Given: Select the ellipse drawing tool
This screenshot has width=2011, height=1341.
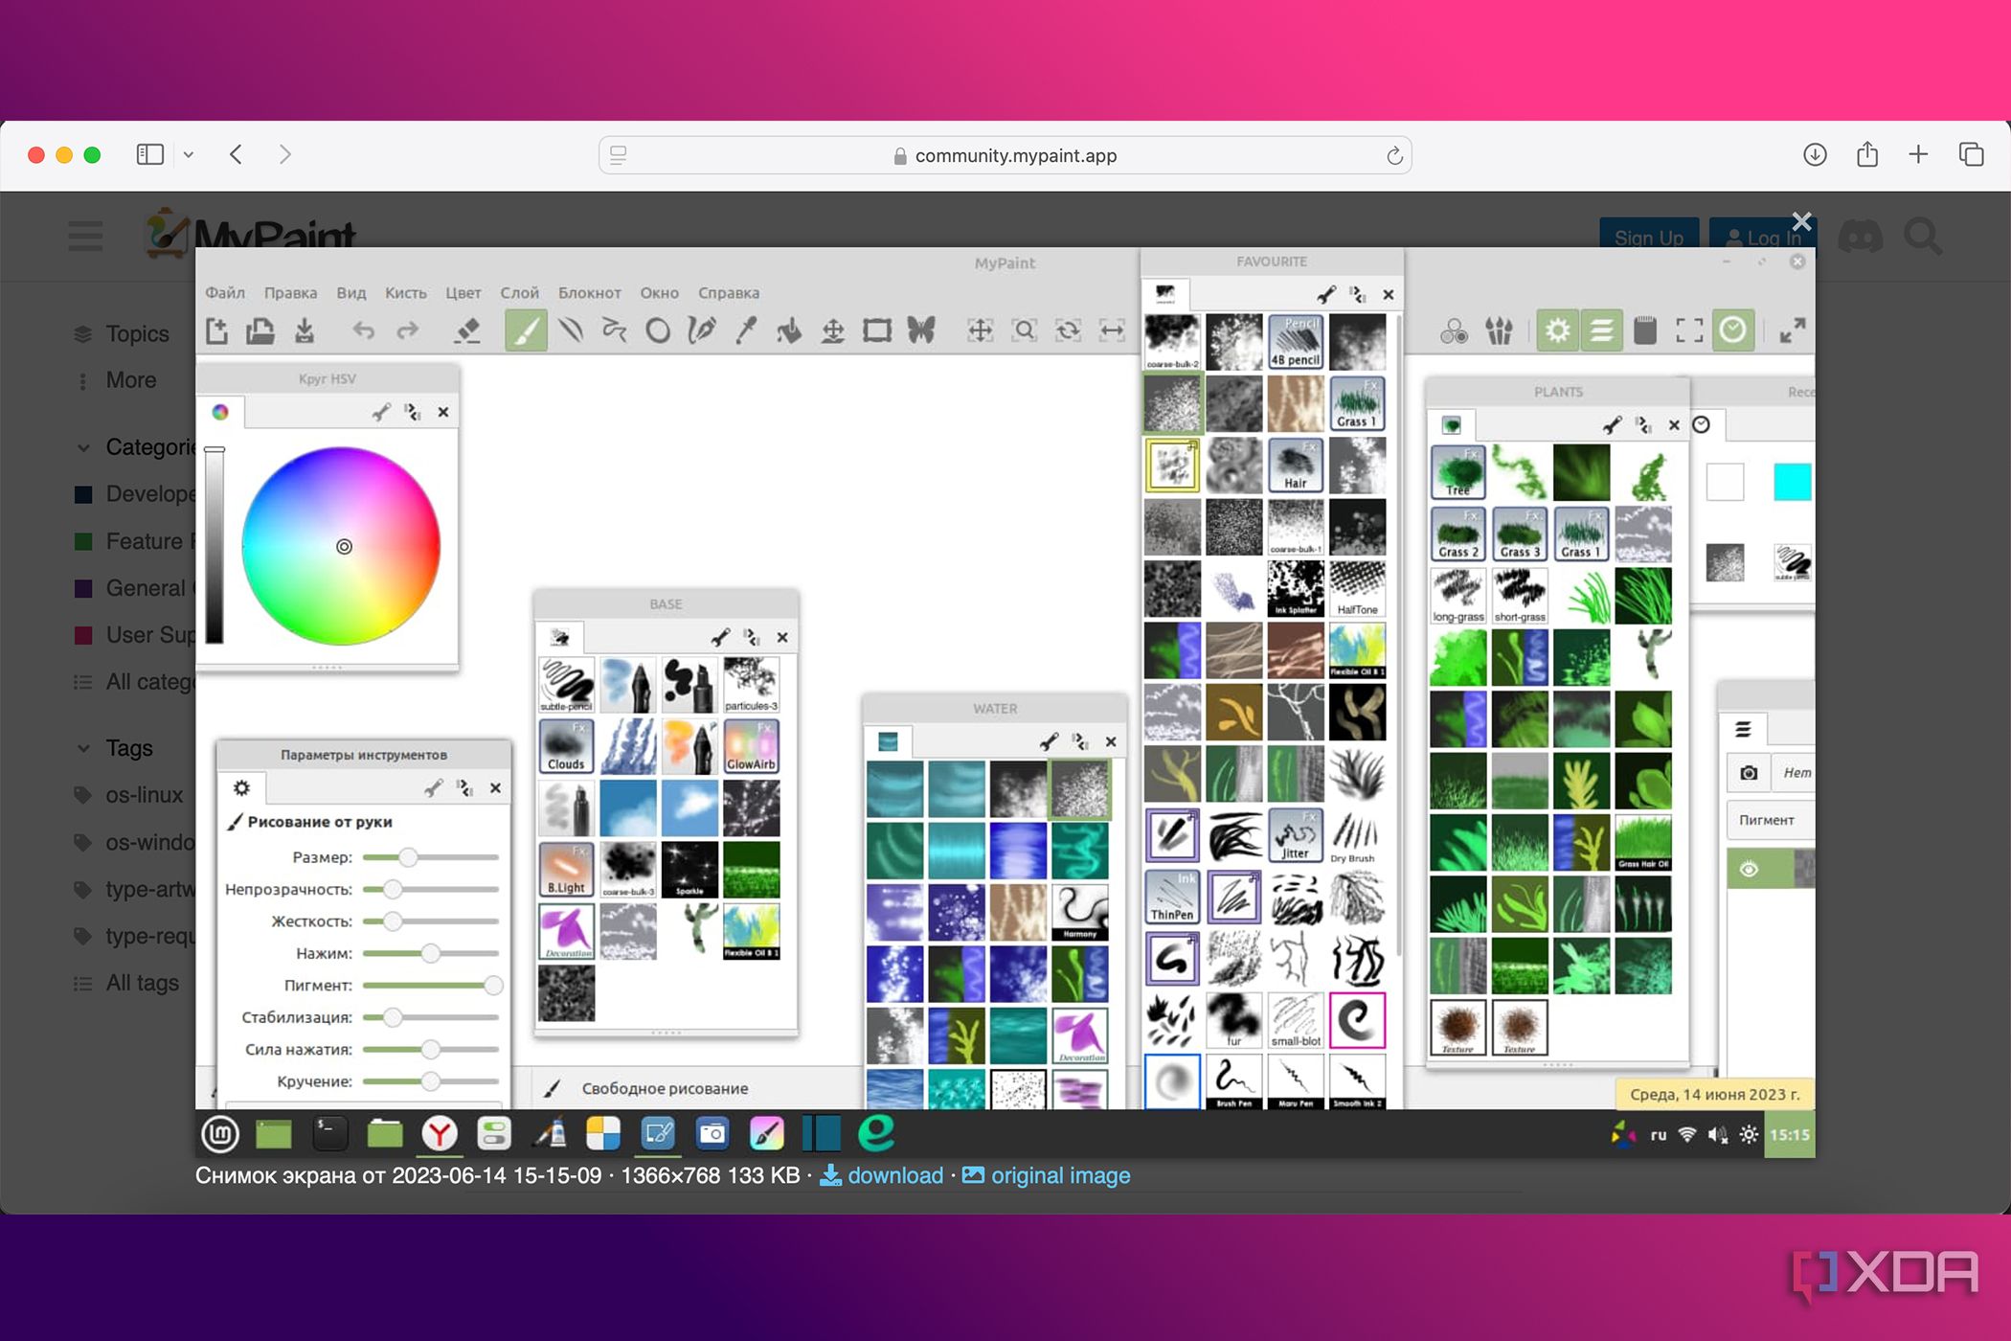Looking at the screenshot, I should point(658,331).
